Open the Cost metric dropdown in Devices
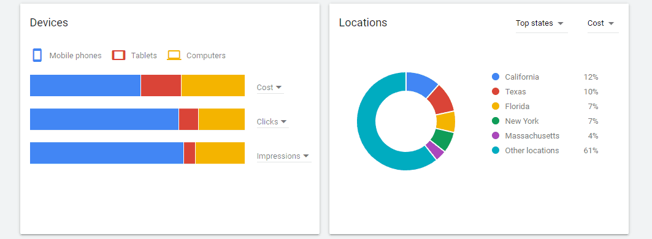652x239 pixels. tap(270, 87)
